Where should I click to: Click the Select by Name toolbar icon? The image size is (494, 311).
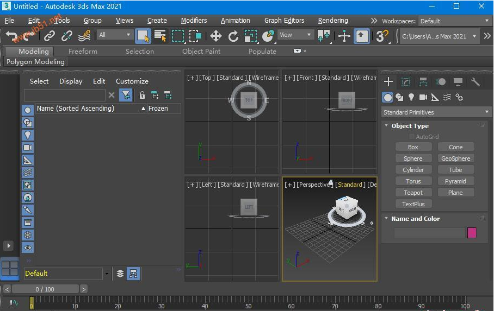160,36
